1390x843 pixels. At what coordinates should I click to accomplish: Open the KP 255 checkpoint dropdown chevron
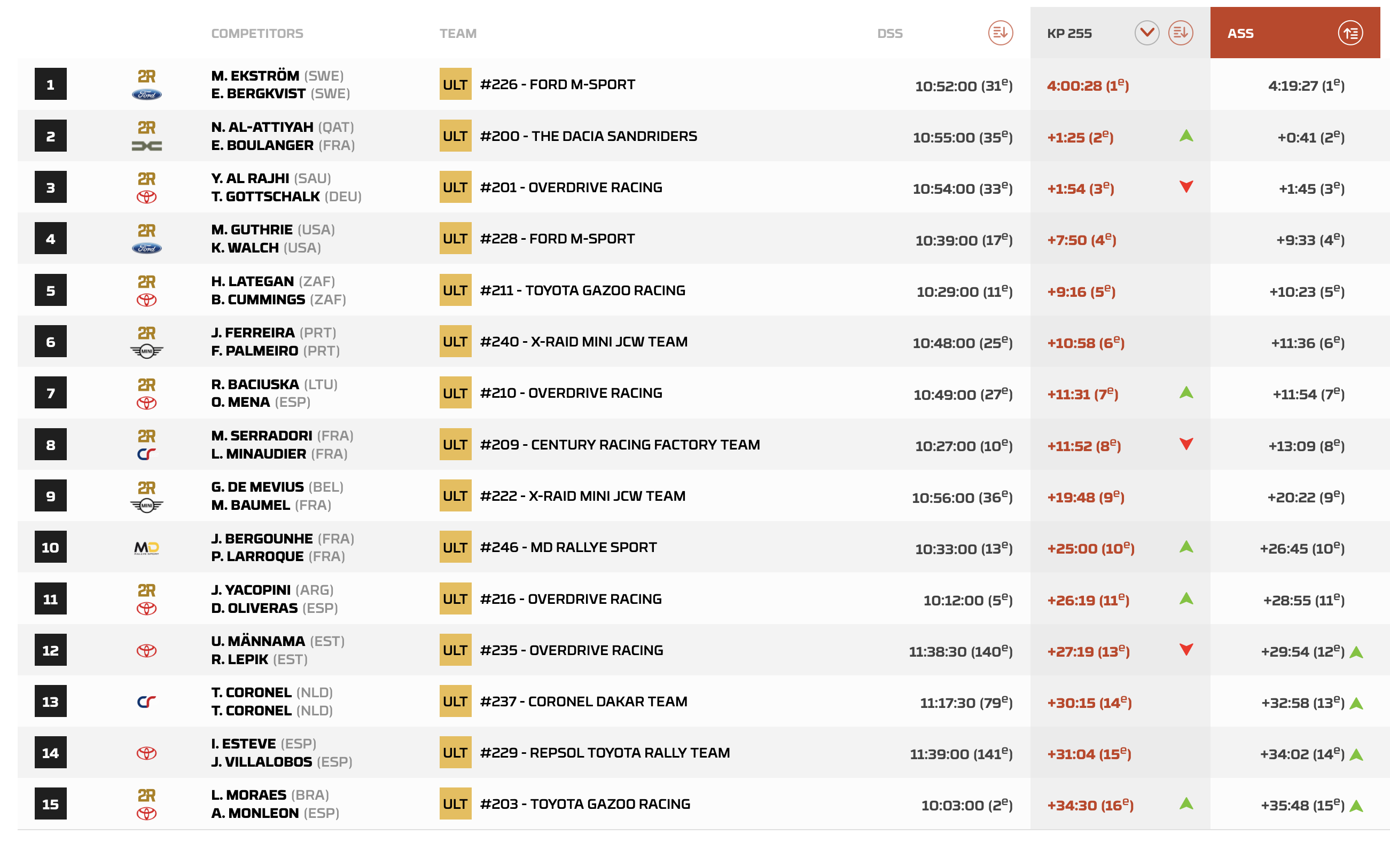[x=1146, y=33]
